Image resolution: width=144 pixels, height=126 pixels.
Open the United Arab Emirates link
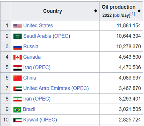click(x=47, y=88)
